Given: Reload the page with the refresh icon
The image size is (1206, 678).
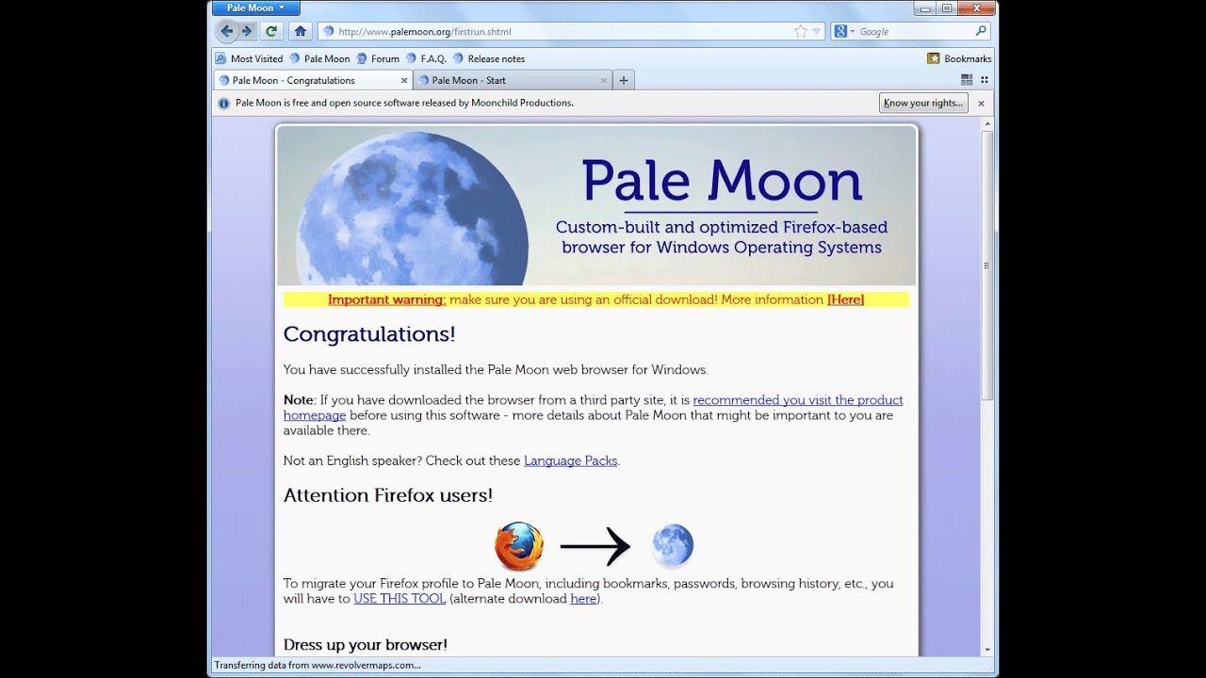Looking at the screenshot, I should [271, 31].
